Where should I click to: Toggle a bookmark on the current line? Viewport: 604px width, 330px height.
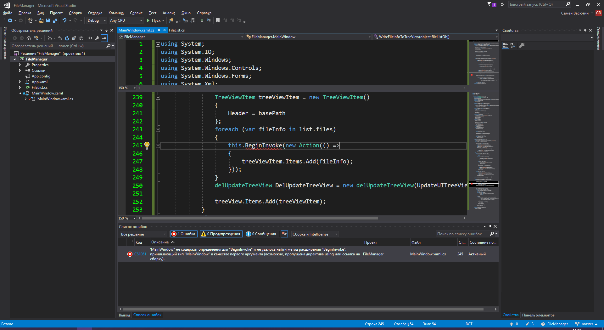(x=218, y=20)
